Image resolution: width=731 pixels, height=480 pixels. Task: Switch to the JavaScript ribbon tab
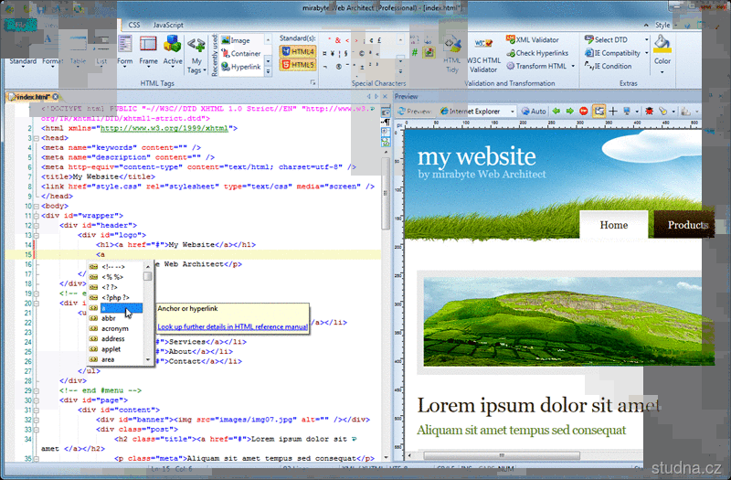pos(167,25)
